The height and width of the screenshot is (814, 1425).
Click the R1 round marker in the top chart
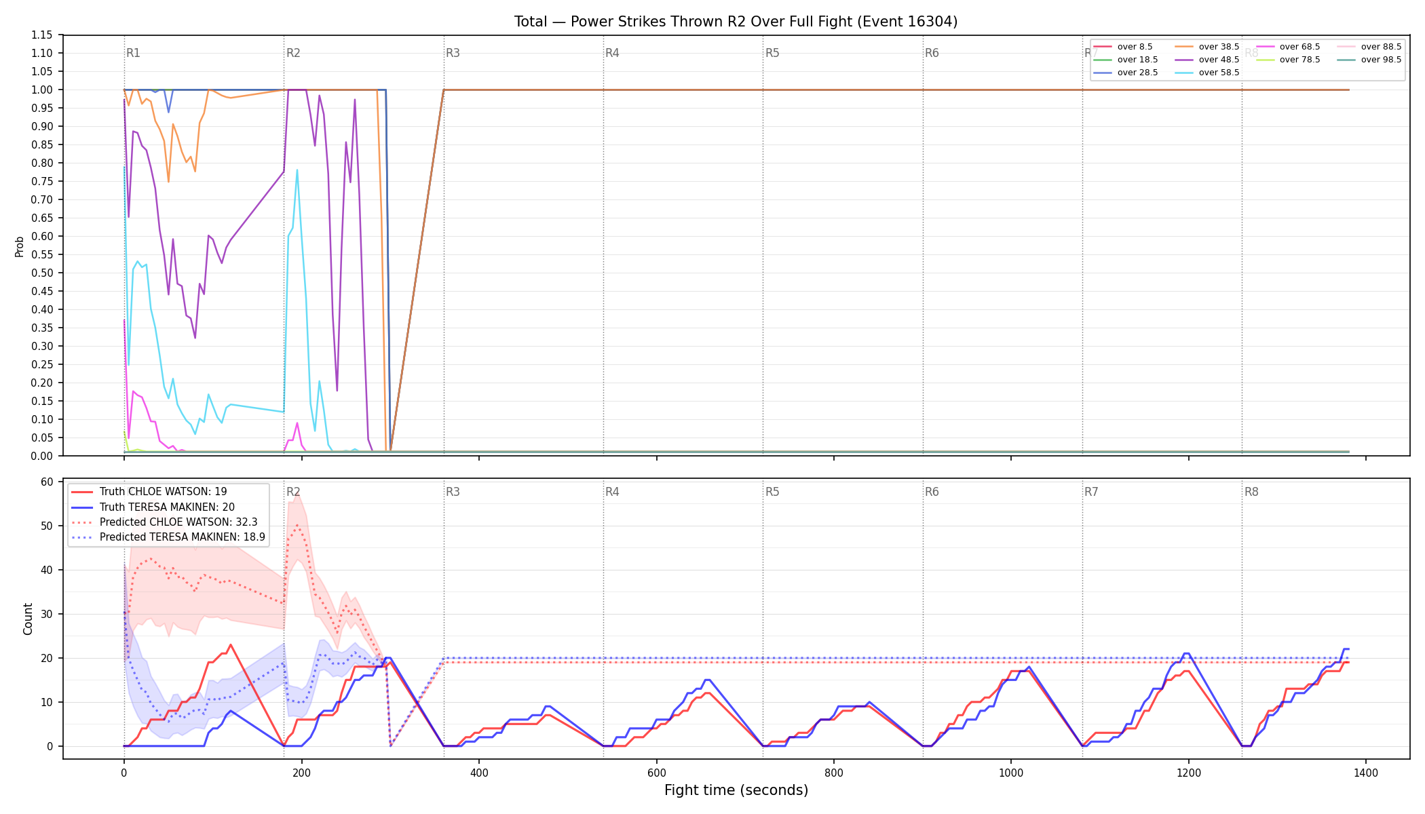[x=133, y=53]
